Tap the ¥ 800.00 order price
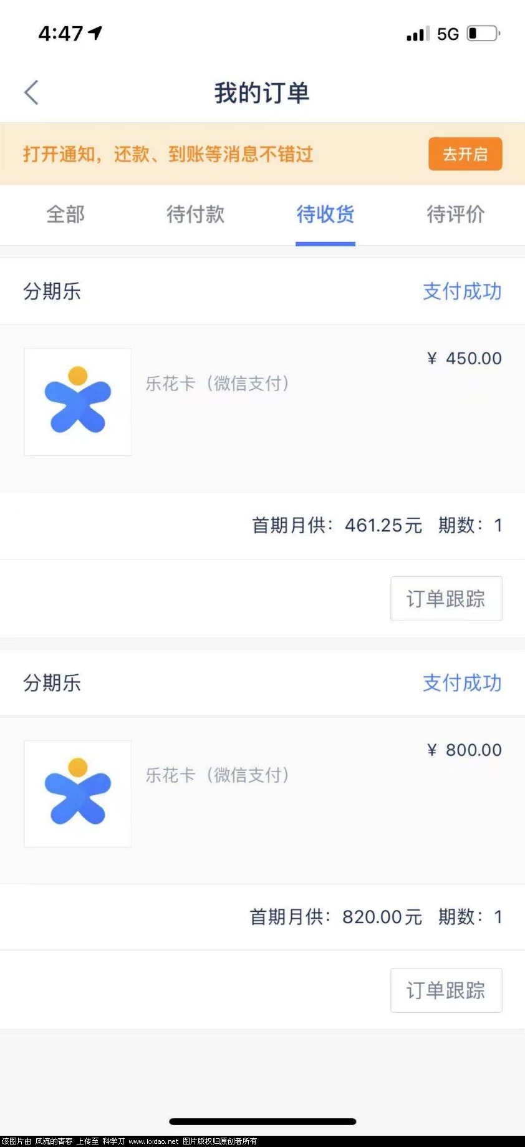525x1147 pixels. click(465, 750)
